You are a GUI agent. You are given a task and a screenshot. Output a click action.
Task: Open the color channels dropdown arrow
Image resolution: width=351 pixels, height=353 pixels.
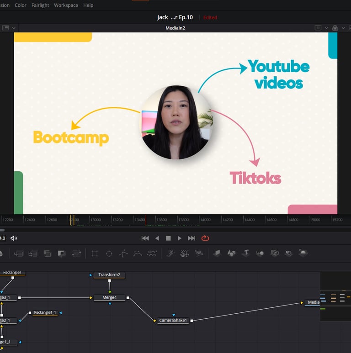[343, 28]
